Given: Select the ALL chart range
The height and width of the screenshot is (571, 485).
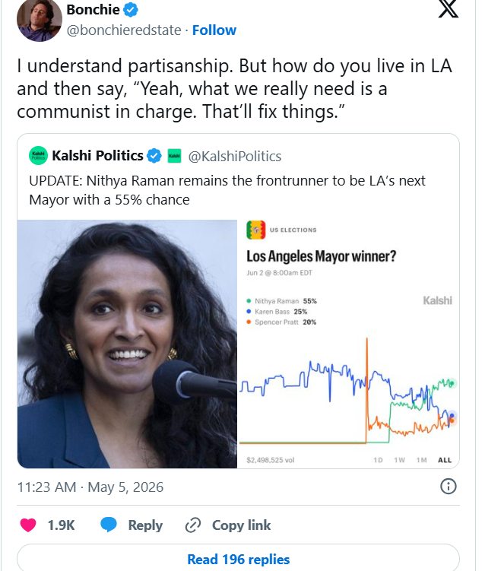Looking at the screenshot, I should pos(445,460).
